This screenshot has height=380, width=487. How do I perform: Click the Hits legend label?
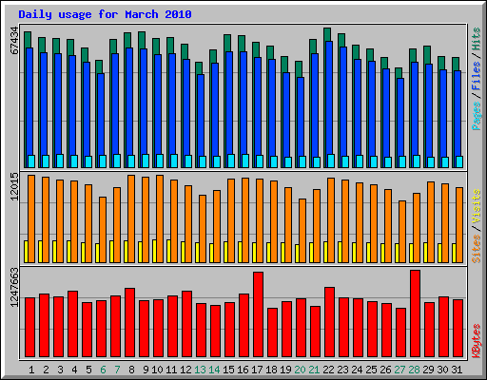[477, 40]
